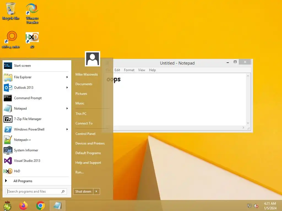Click the search magnifier icon
The height and width of the screenshot is (211, 282).
pyautogui.click(x=63, y=191)
